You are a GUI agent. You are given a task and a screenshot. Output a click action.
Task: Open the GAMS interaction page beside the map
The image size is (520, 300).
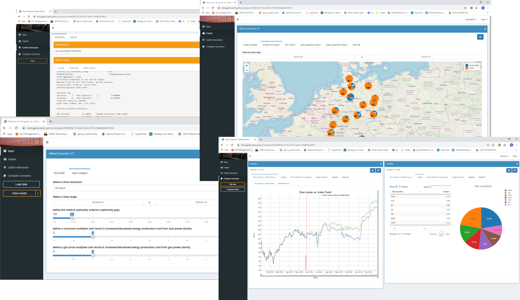(214, 40)
